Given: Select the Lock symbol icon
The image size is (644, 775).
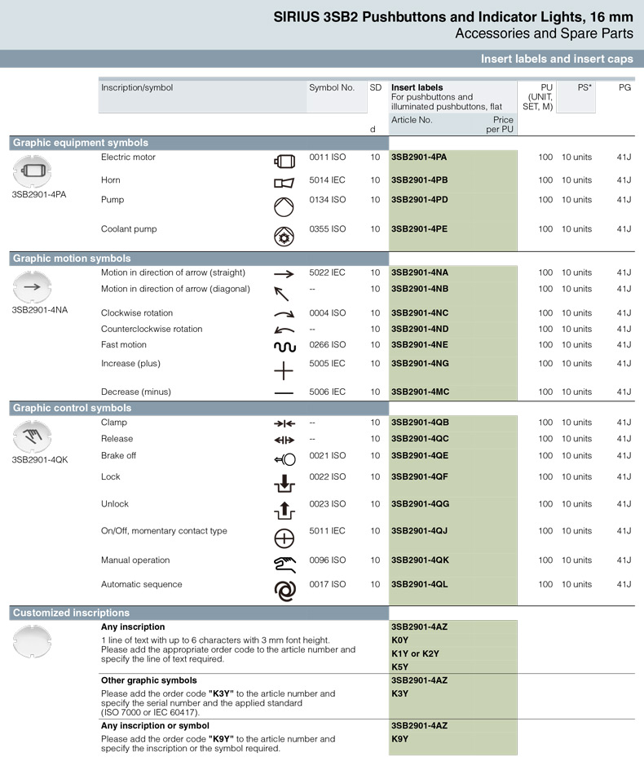Looking at the screenshot, I should (x=283, y=483).
